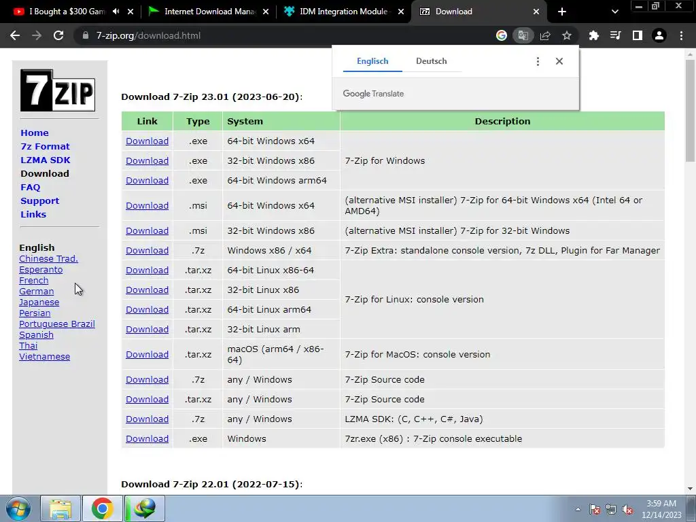Open Windows Explorer from taskbar
This screenshot has width=696, height=522.
60,508
